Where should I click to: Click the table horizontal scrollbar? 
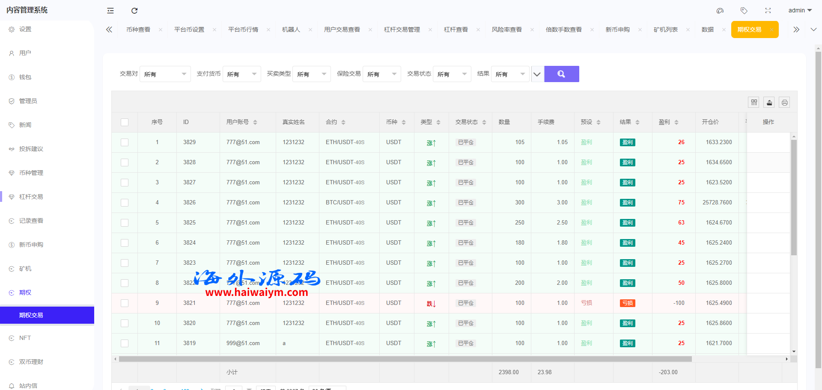pos(405,359)
